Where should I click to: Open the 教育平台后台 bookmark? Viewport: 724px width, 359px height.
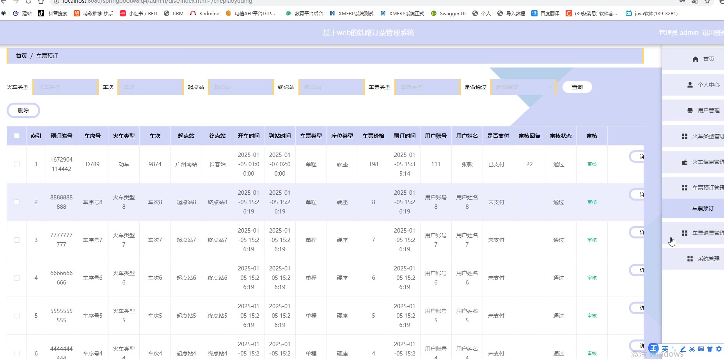coord(305,13)
